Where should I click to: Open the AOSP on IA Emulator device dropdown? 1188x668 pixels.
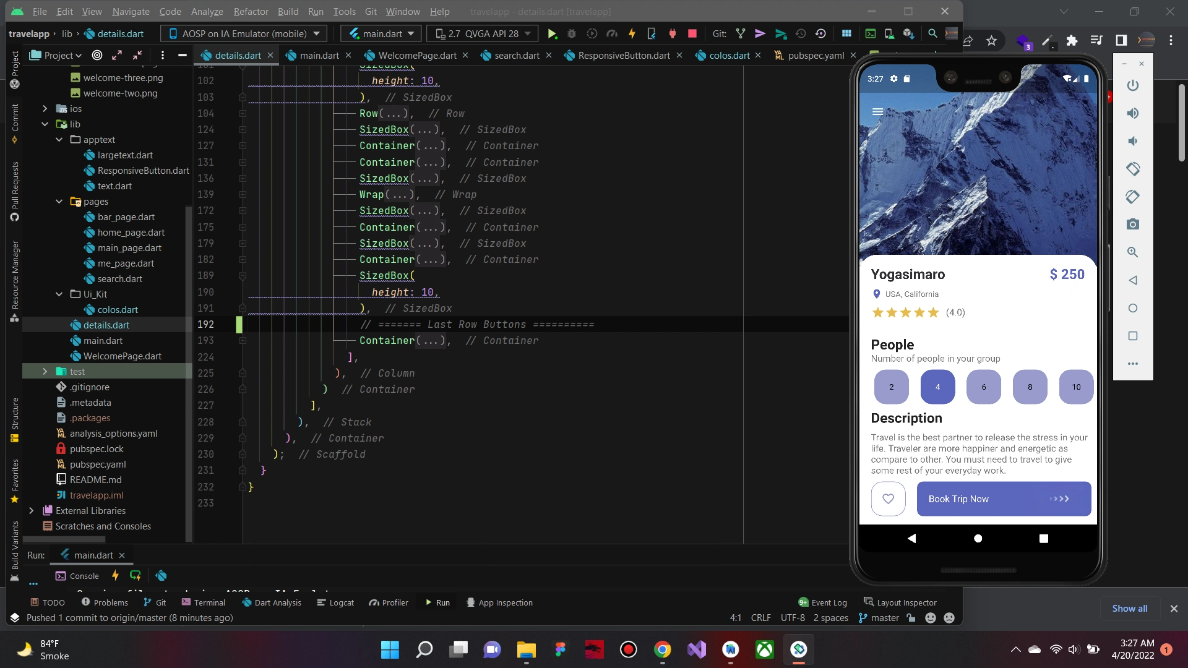click(244, 34)
